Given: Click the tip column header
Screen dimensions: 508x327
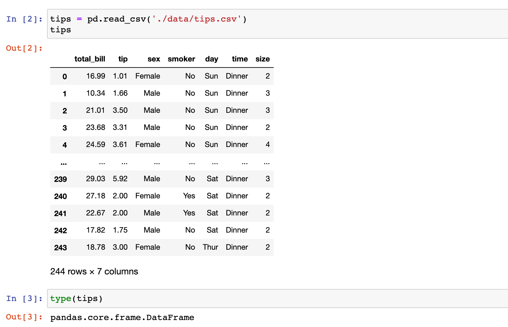Looking at the screenshot, I should pyautogui.click(x=123, y=59).
